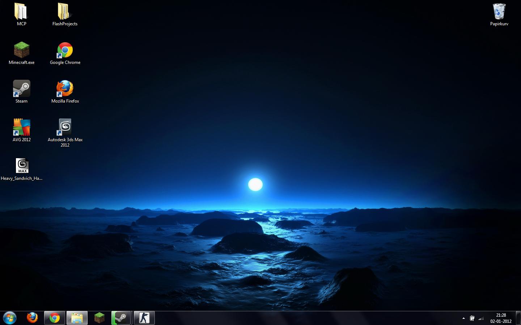The image size is (521, 325).
Task: Open the wireless network signal icon
Action: click(x=481, y=318)
